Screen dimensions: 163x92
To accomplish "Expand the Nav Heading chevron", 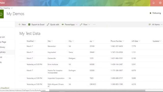I will (x=12, y=8).
